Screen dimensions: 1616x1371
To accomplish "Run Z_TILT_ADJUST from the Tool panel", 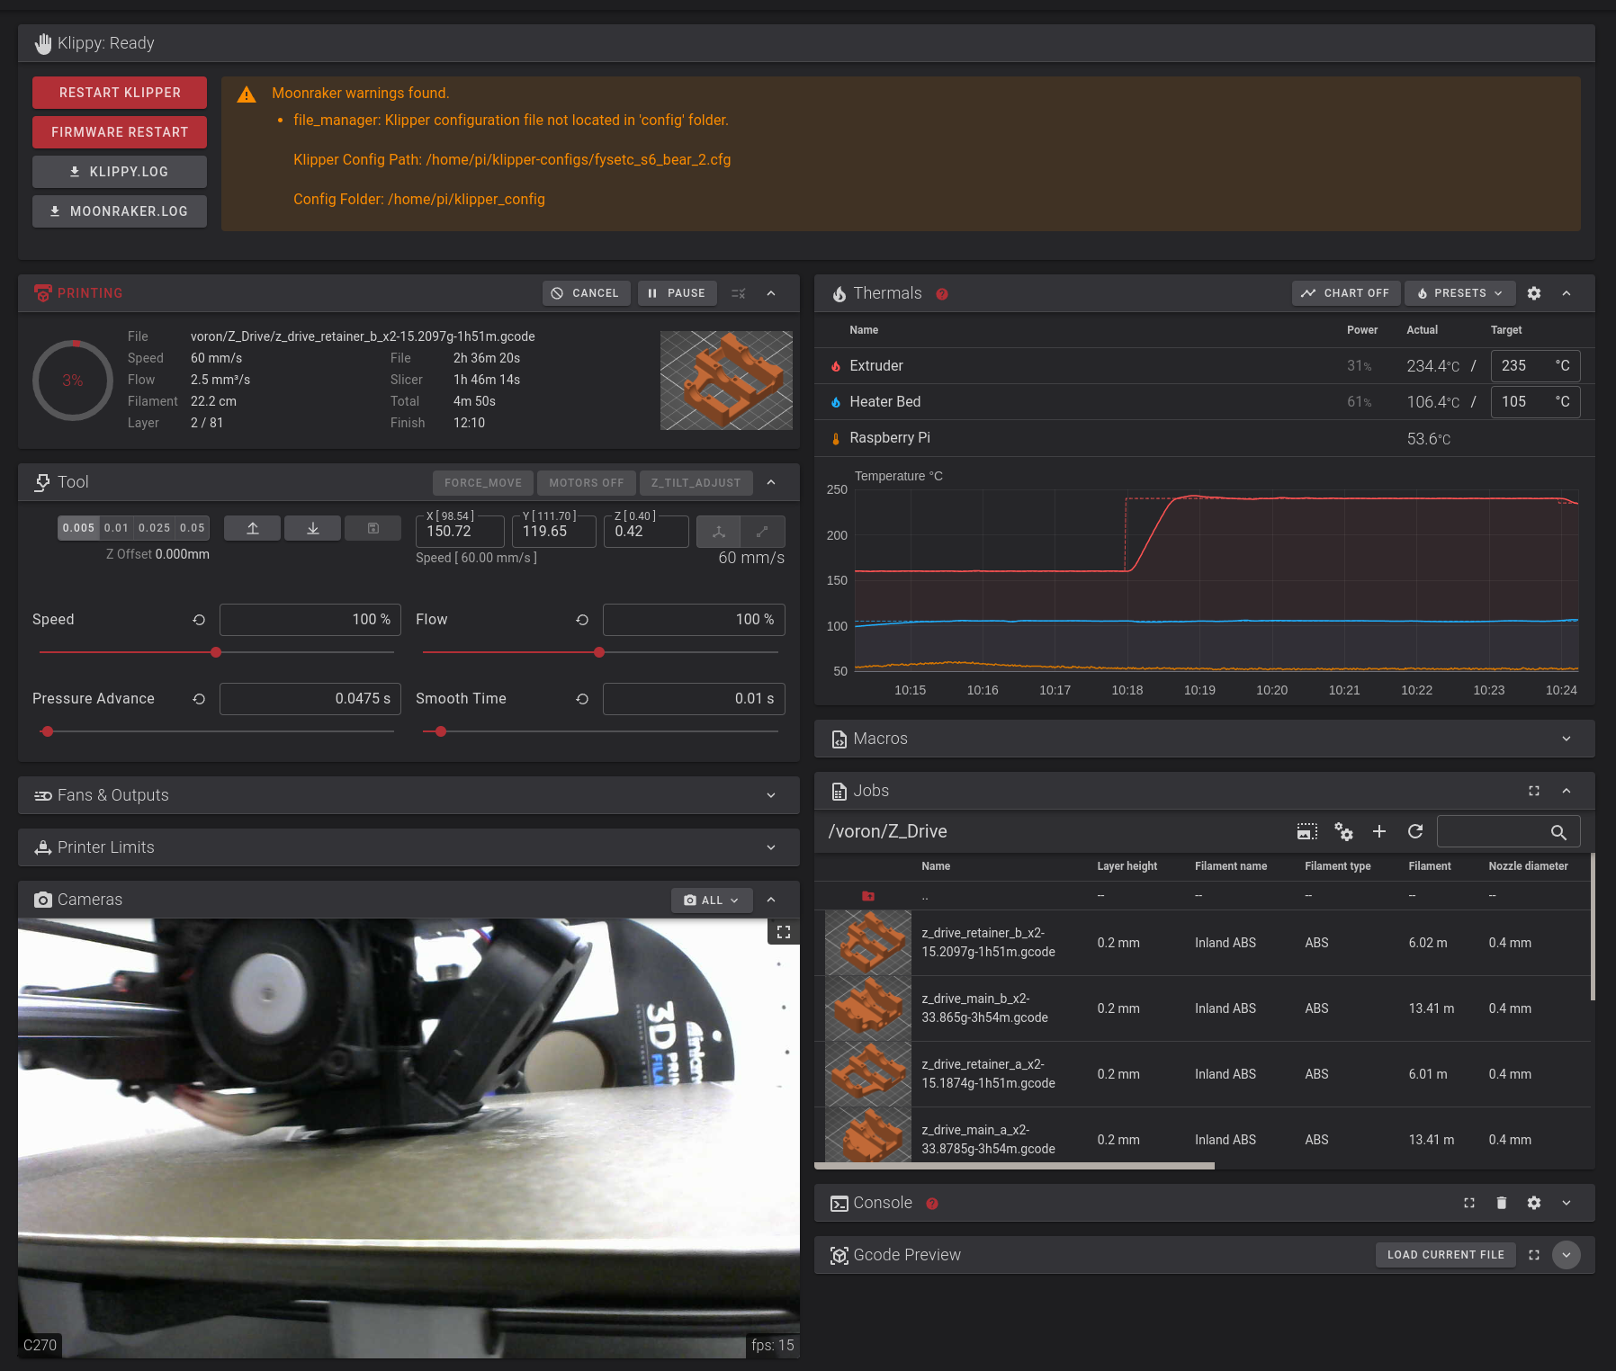I will 696,483.
